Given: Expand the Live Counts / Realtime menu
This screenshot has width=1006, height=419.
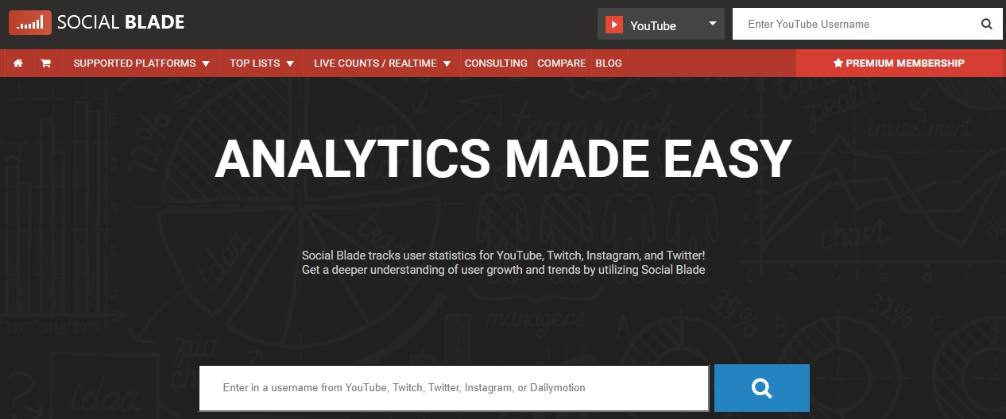Looking at the screenshot, I should pyautogui.click(x=382, y=63).
